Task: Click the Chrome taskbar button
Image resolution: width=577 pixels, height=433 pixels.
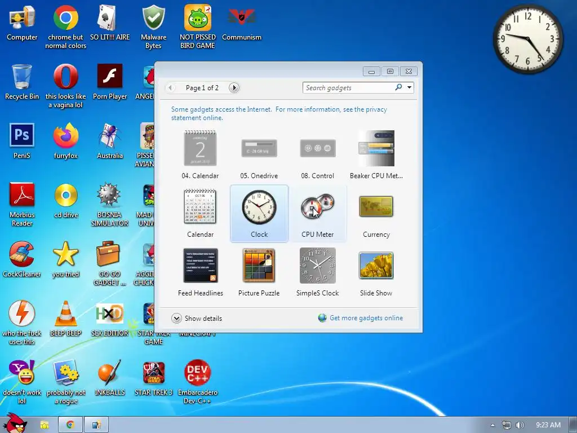Action: (x=70, y=425)
